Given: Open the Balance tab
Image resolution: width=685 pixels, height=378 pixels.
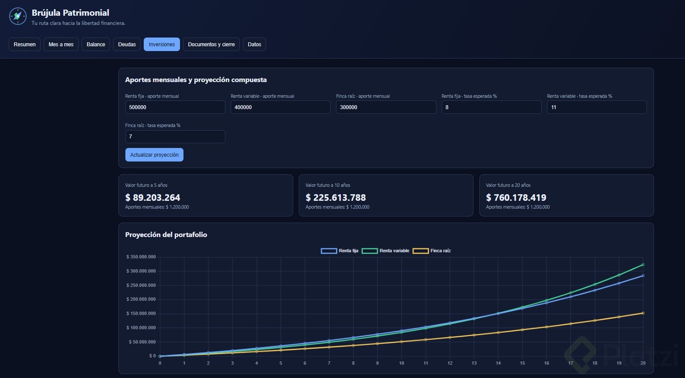Looking at the screenshot, I should [x=96, y=45].
